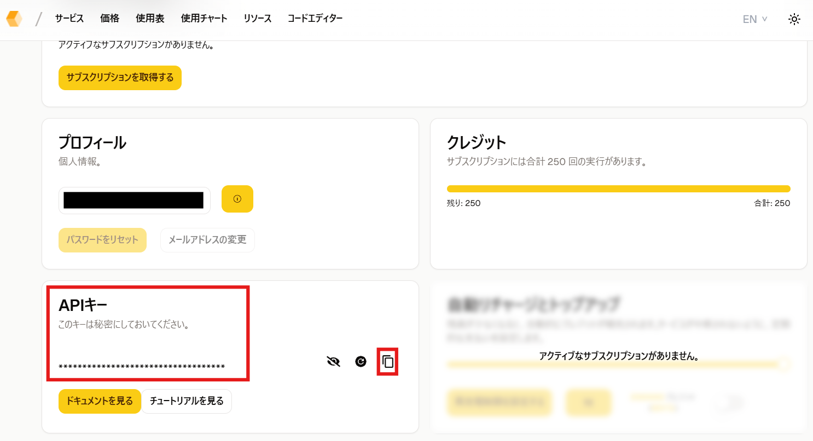Open the リソース menu
Screen dimensions: 813x441
258,19
